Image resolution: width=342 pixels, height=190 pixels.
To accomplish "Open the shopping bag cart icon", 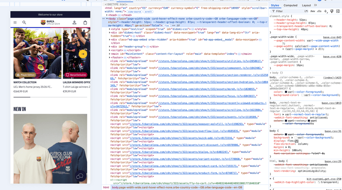I will pos(85,22).
